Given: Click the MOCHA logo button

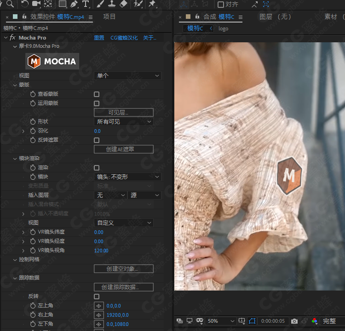Looking at the screenshot, I should (52, 61).
